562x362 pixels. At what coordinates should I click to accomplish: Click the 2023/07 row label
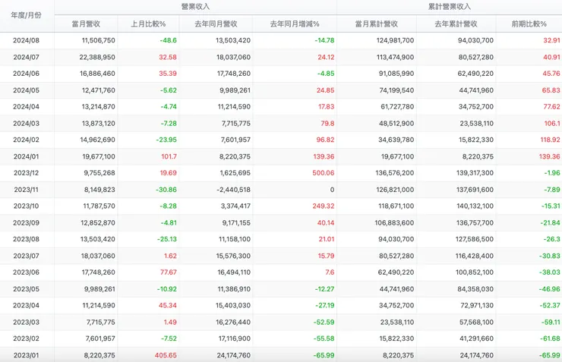point(26,256)
